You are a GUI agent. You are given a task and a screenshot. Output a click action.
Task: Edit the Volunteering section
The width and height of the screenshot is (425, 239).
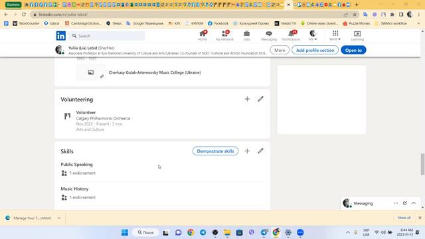pyautogui.click(x=260, y=99)
